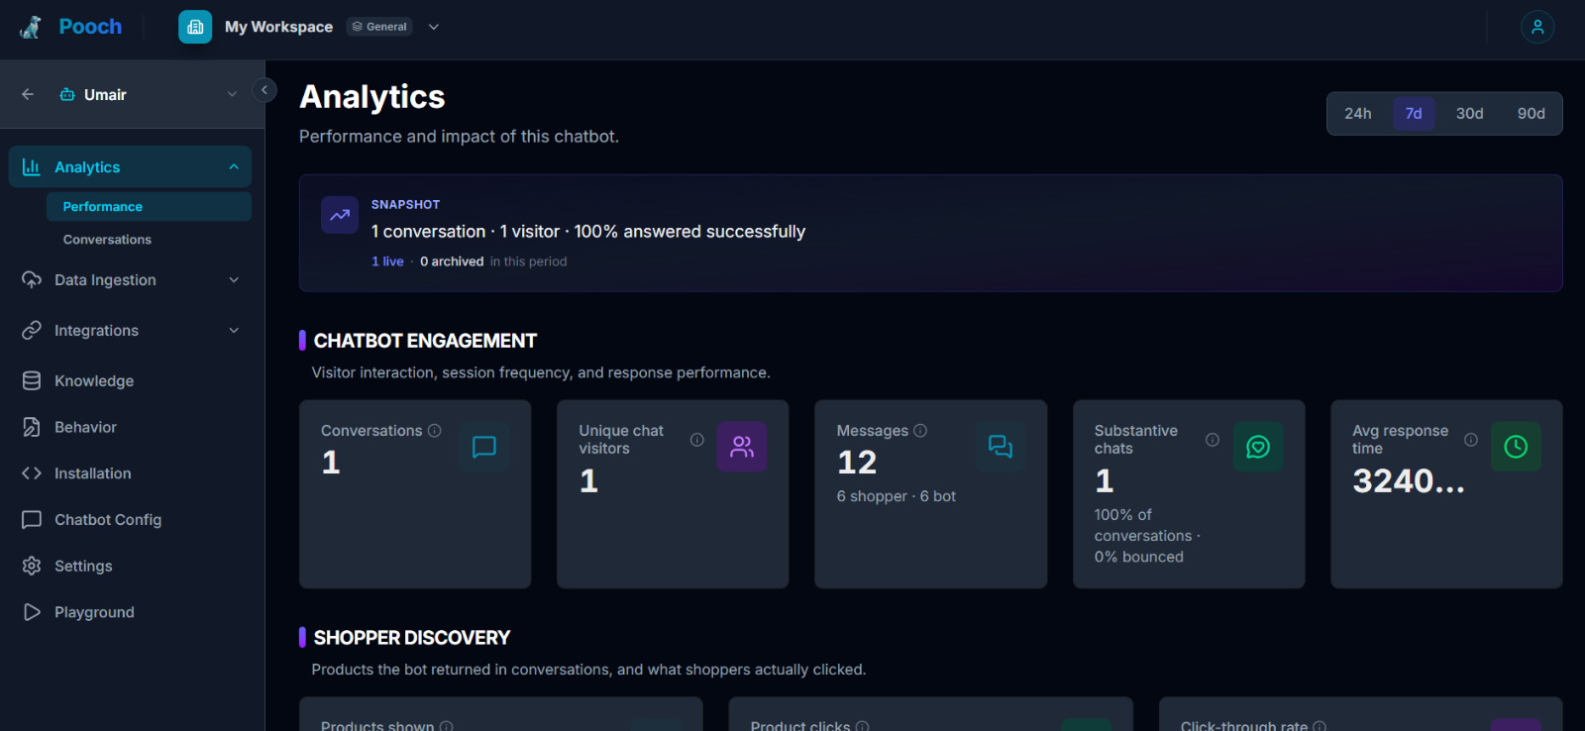Click the General workspace badge
The image size is (1585, 731).
click(379, 27)
